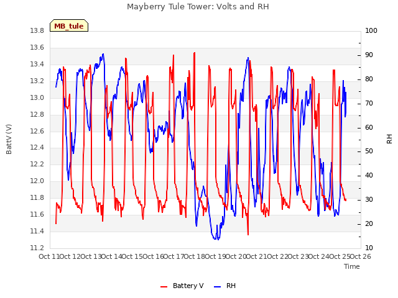Click the 10 RH tick label

369,248
